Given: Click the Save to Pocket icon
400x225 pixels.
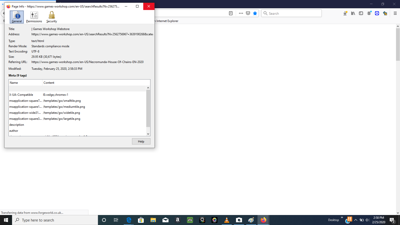Looking at the screenshot, I should (248, 13).
